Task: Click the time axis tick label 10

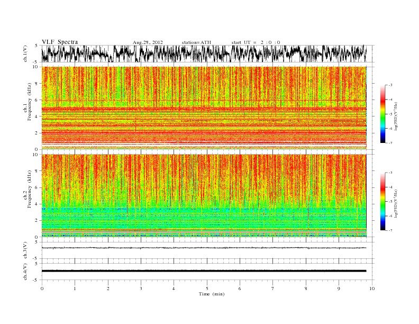Action: [372, 289]
